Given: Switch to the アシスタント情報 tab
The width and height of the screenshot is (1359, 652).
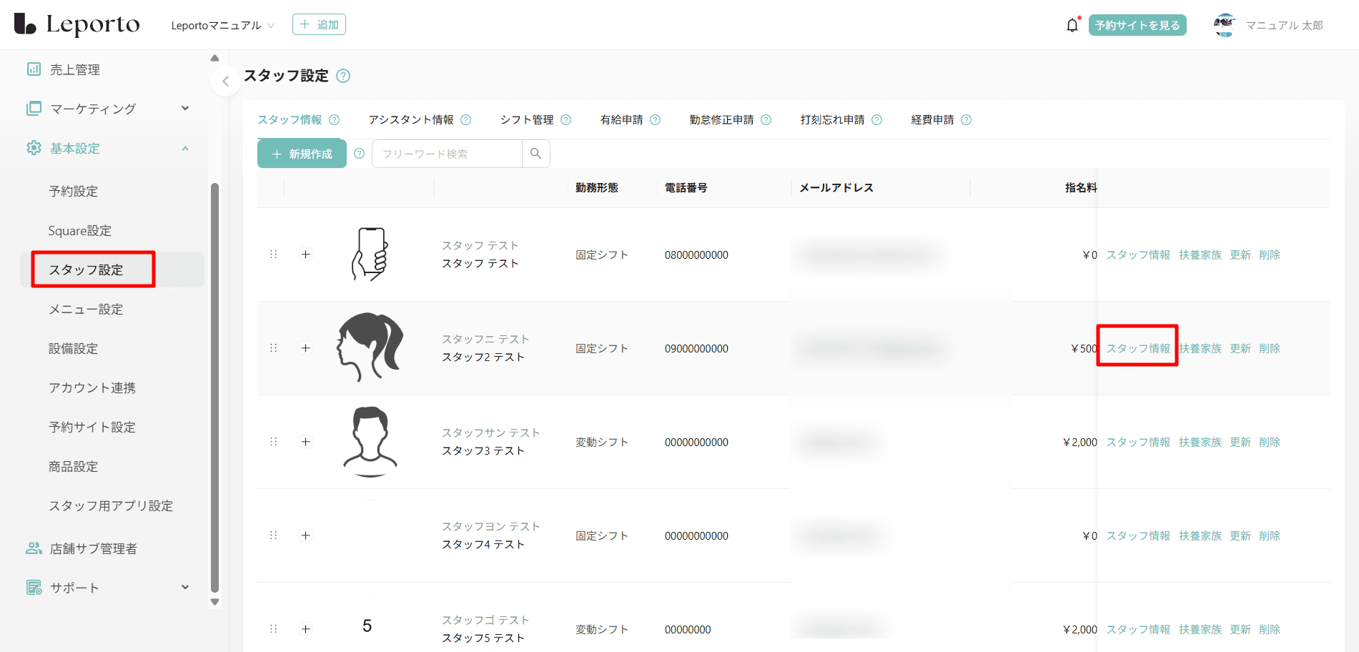Looking at the screenshot, I should coord(410,120).
